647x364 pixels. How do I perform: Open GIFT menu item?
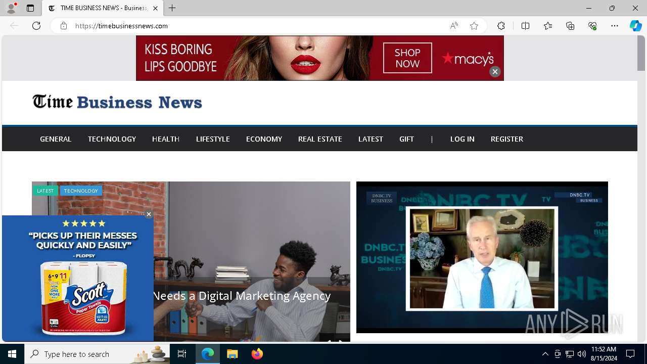pyautogui.click(x=406, y=139)
